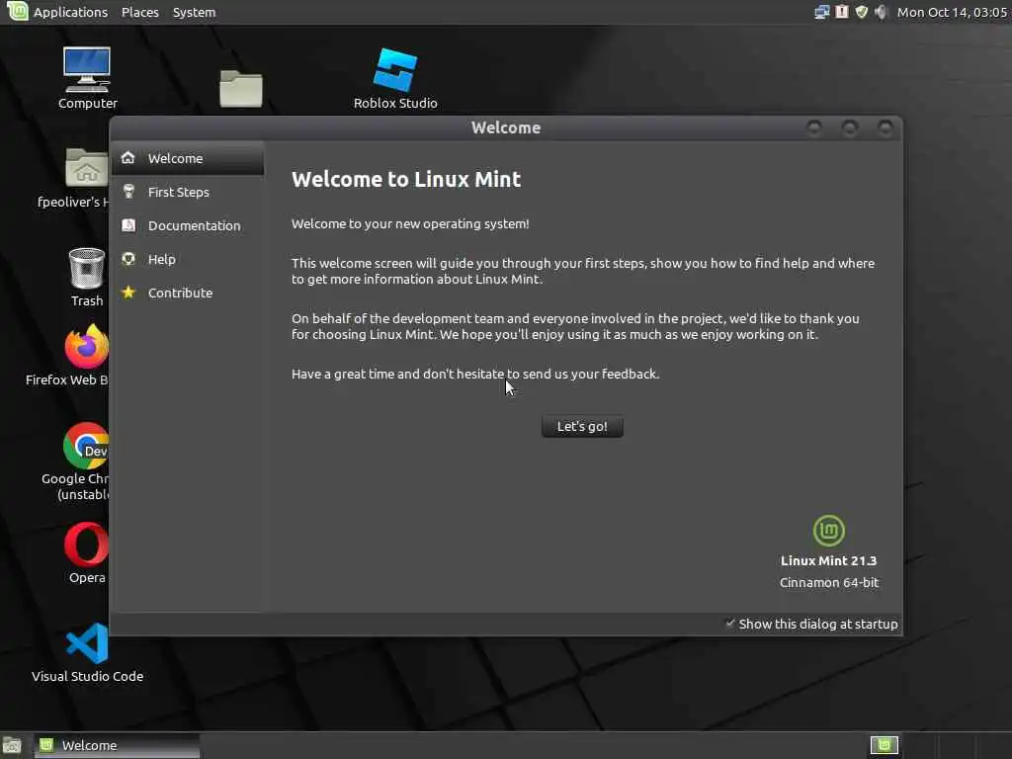Viewport: 1012px width, 759px height.
Task: Click the Welcome taskbar window button
Action: [x=117, y=745]
